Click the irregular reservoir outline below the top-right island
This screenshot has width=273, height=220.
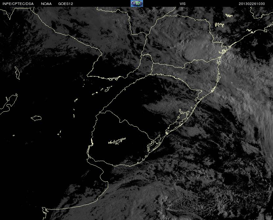(220, 25)
